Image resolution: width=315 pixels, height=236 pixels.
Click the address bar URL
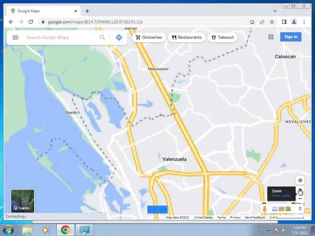(x=95, y=22)
